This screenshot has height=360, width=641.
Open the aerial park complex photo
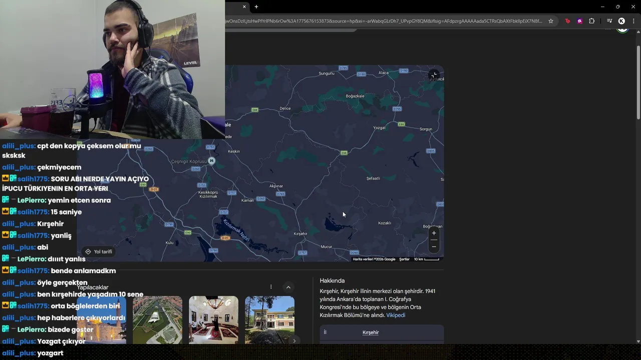click(x=157, y=320)
